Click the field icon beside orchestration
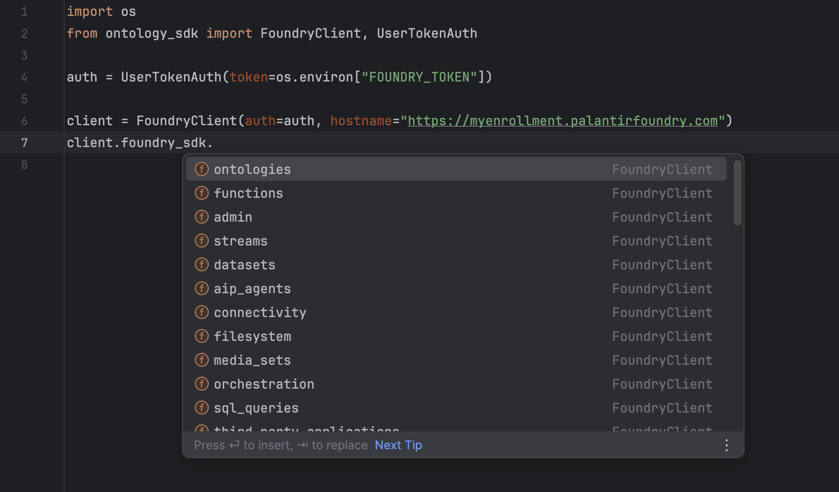Viewport: 839px width, 492px height. 201,384
